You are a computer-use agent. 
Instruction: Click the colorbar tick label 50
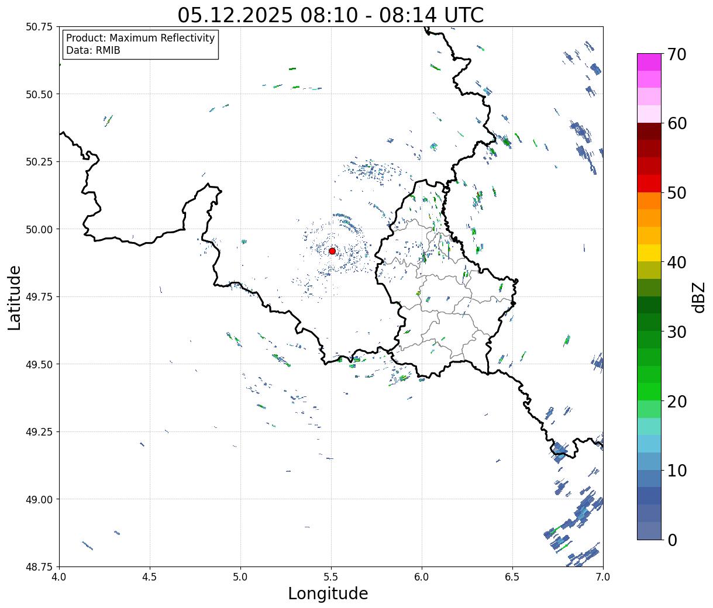click(676, 193)
